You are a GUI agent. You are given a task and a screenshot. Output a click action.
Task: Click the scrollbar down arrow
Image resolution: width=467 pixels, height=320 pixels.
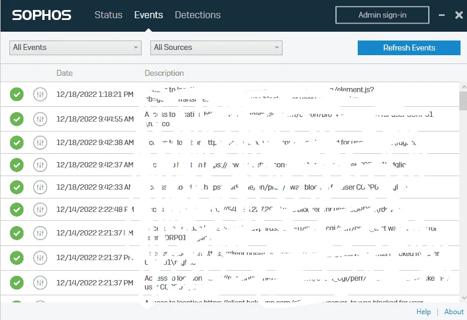click(463, 298)
